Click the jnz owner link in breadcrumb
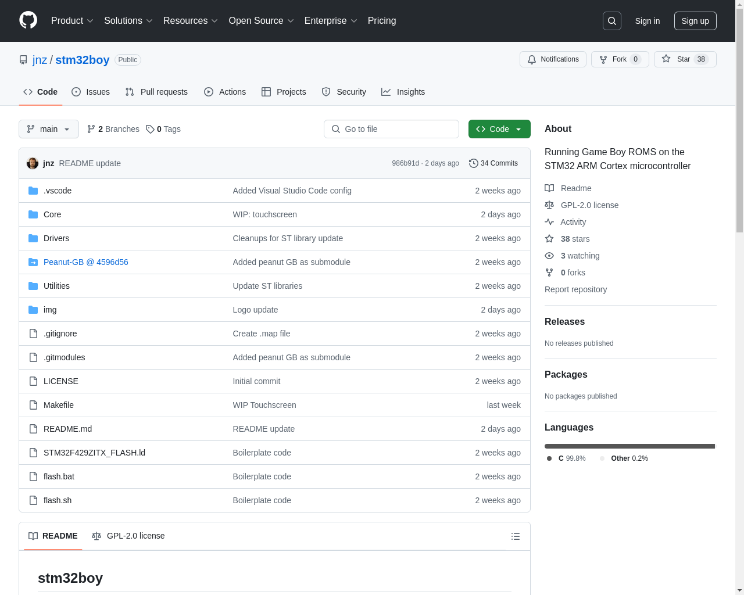744x595 pixels. pos(40,60)
